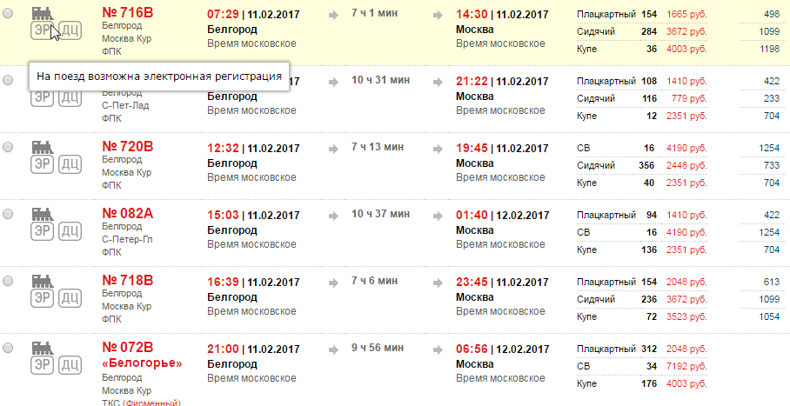Choose train № 718В with its radio button
Viewport: 790px width, 406px height.
tap(8, 283)
